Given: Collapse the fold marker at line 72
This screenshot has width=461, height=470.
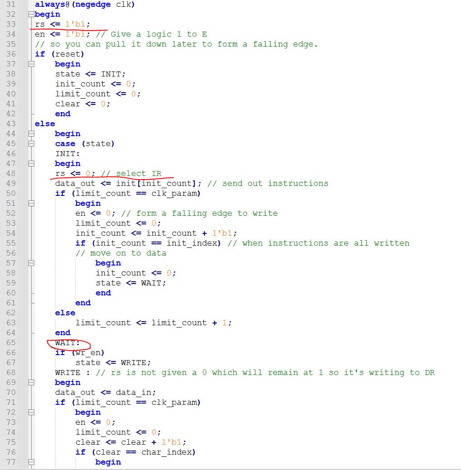Looking at the screenshot, I should (x=31, y=413).
